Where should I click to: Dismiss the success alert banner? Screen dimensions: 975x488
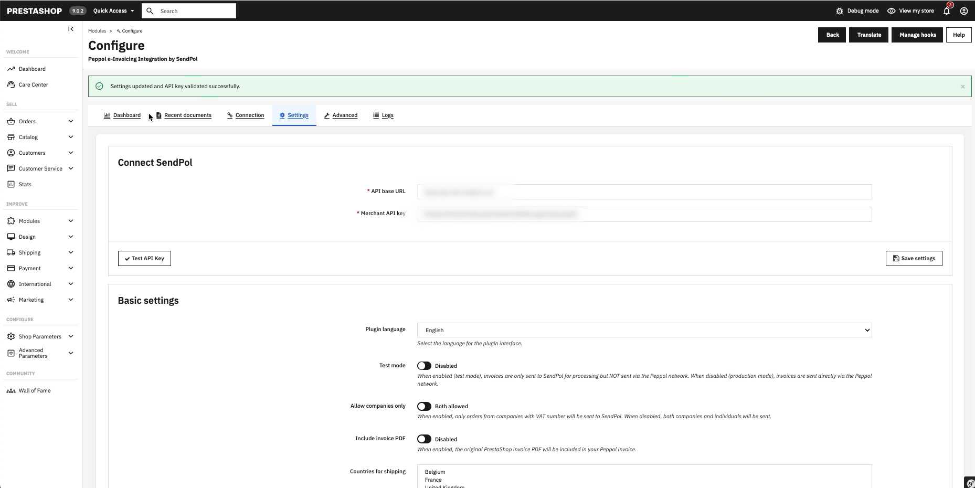pyautogui.click(x=963, y=87)
